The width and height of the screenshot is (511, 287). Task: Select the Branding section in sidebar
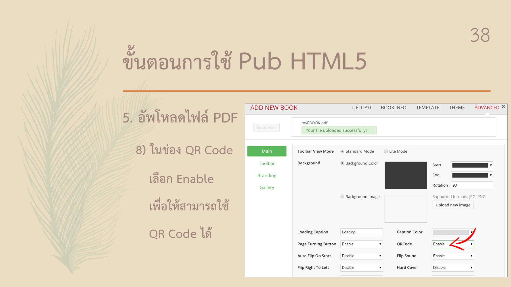pos(267,175)
